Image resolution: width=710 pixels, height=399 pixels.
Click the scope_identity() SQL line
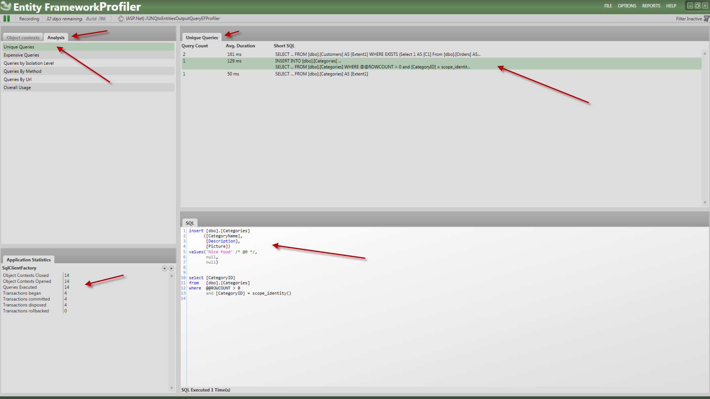[x=248, y=293]
